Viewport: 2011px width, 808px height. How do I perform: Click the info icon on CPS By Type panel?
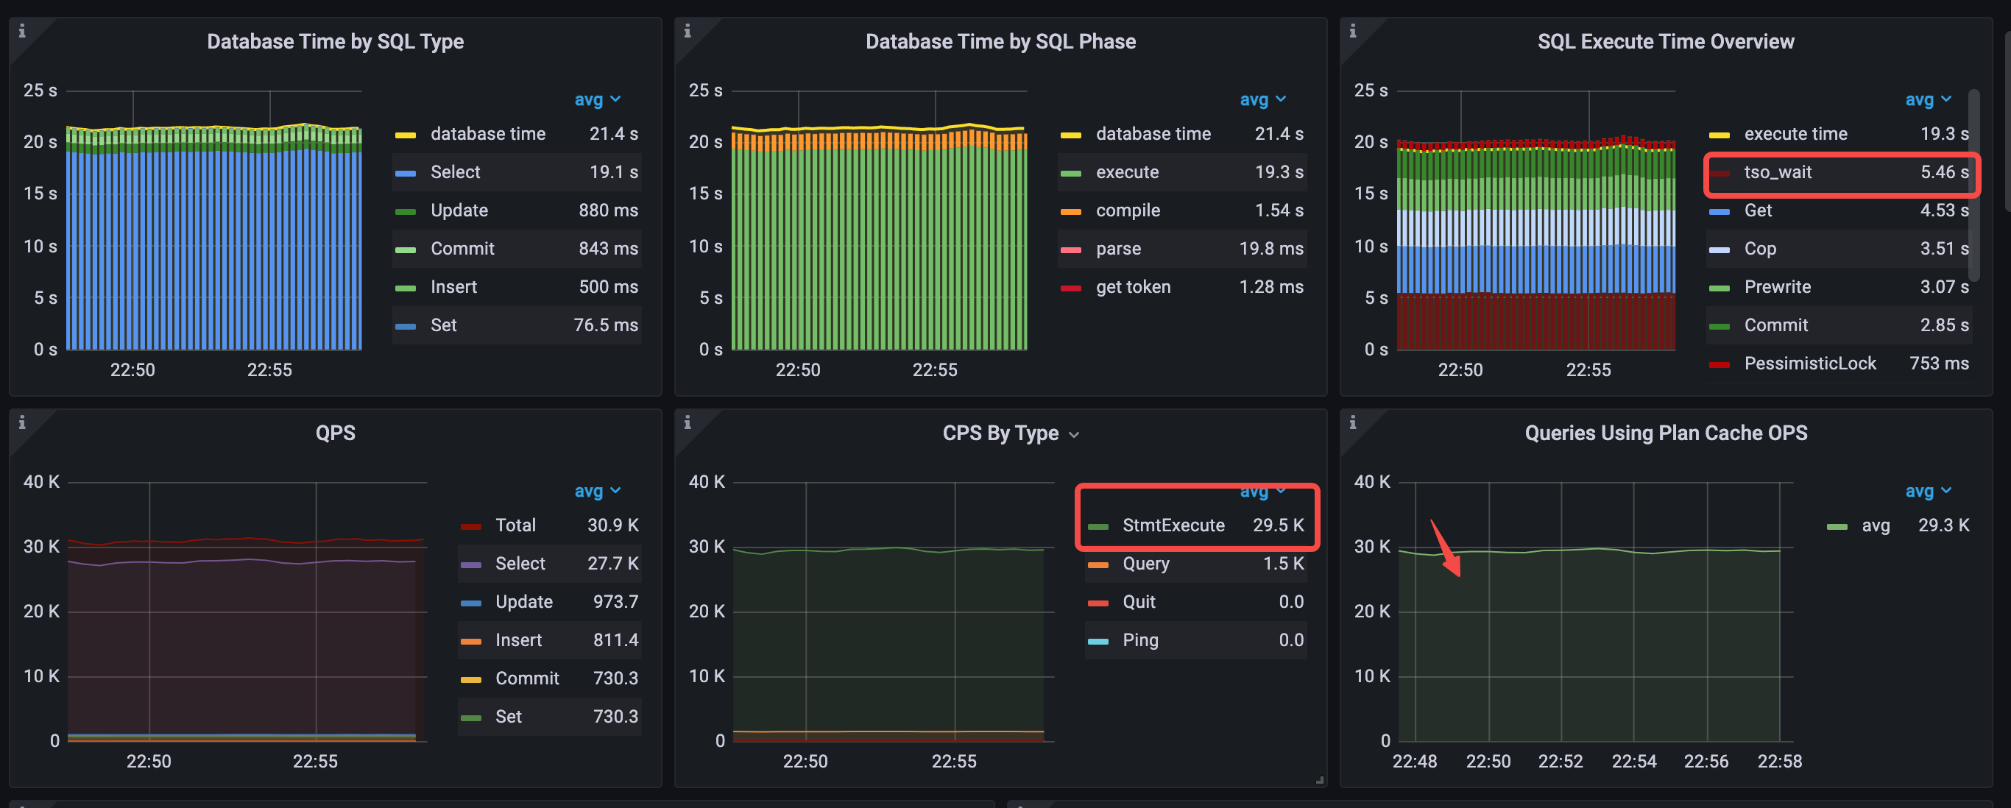click(686, 422)
